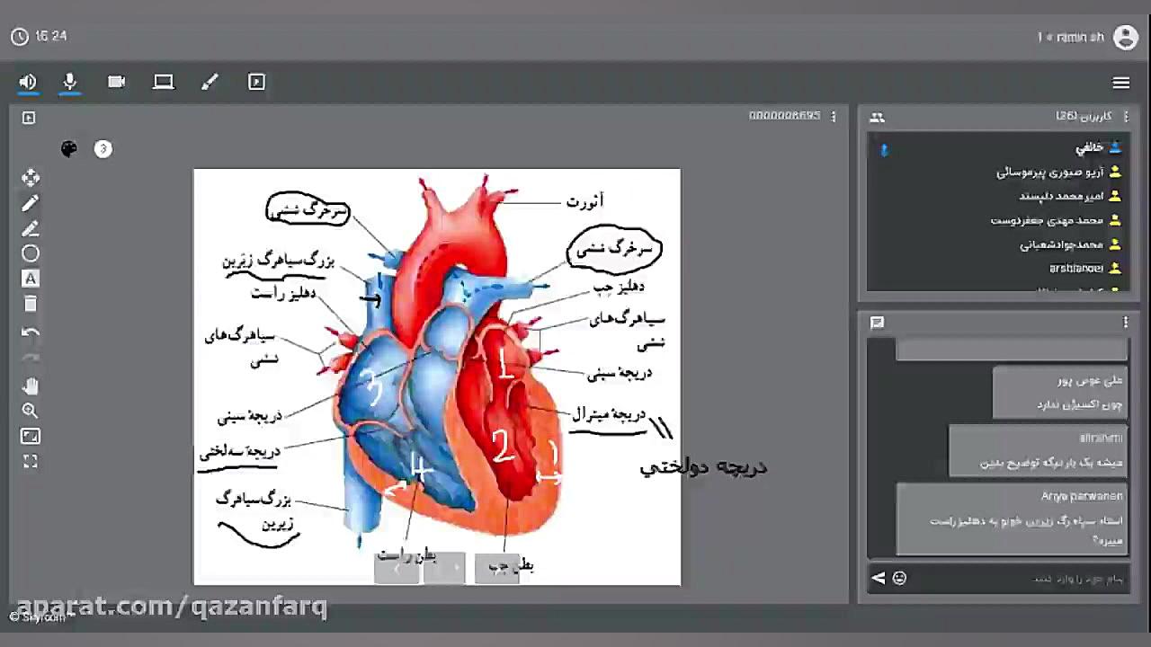Focus the chat message input field
The image size is (1151, 647).
[1019, 578]
